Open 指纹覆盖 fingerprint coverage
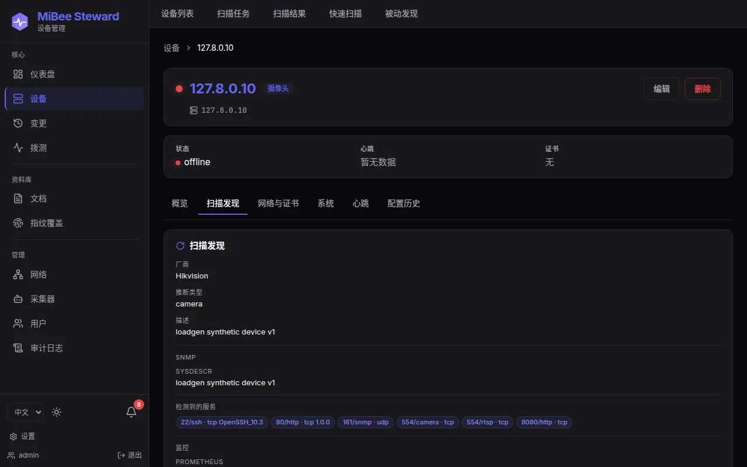Viewport: 747px width, 467px height. pyautogui.click(x=74, y=223)
